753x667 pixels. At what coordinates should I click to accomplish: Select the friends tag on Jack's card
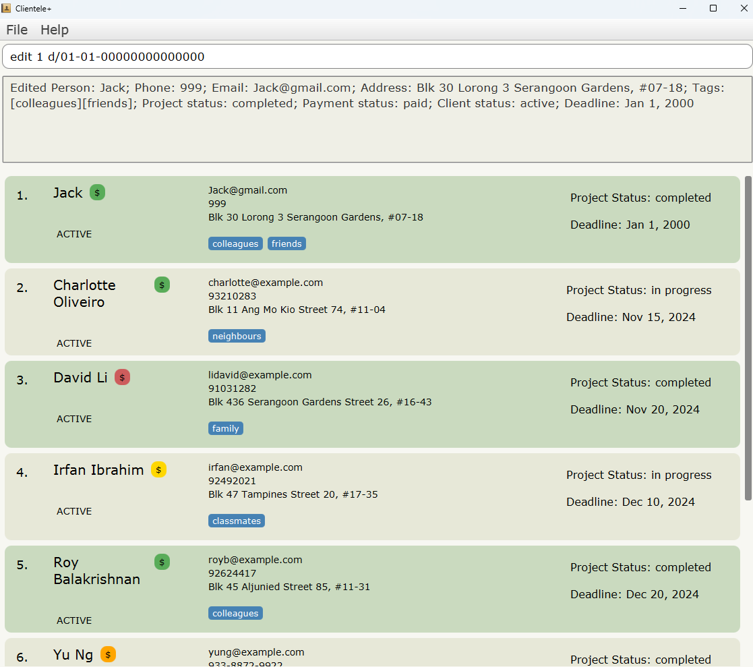pos(287,243)
